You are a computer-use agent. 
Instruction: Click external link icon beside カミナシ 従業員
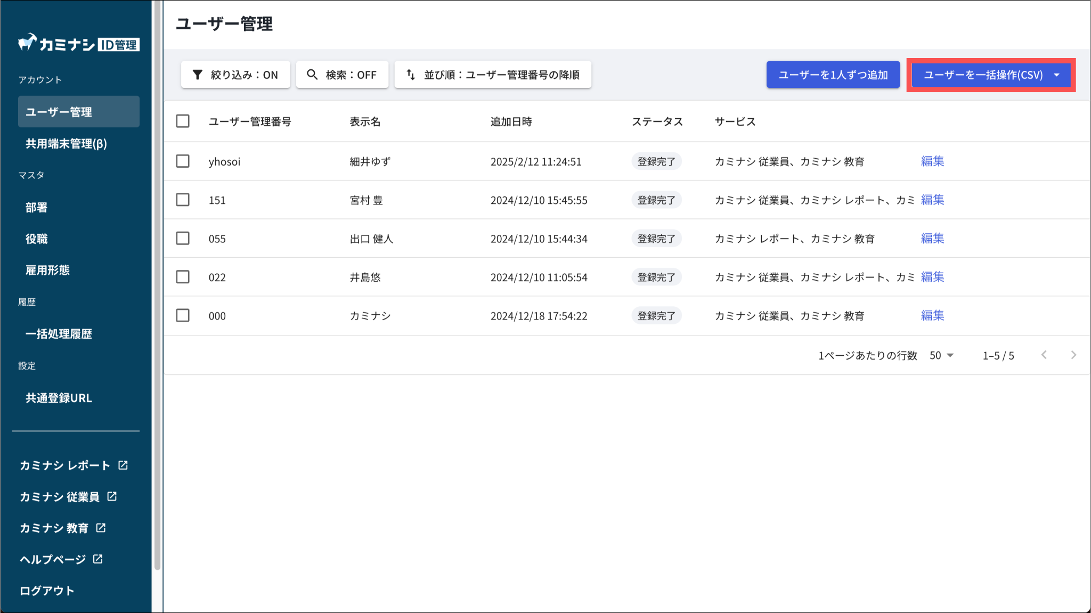(112, 496)
